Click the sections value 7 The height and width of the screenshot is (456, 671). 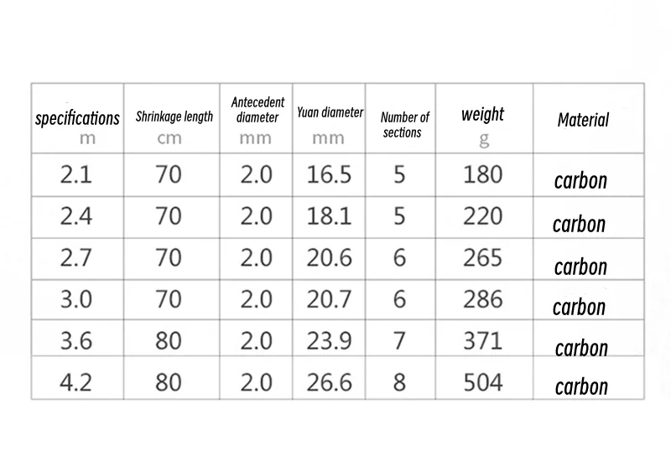[x=399, y=340]
